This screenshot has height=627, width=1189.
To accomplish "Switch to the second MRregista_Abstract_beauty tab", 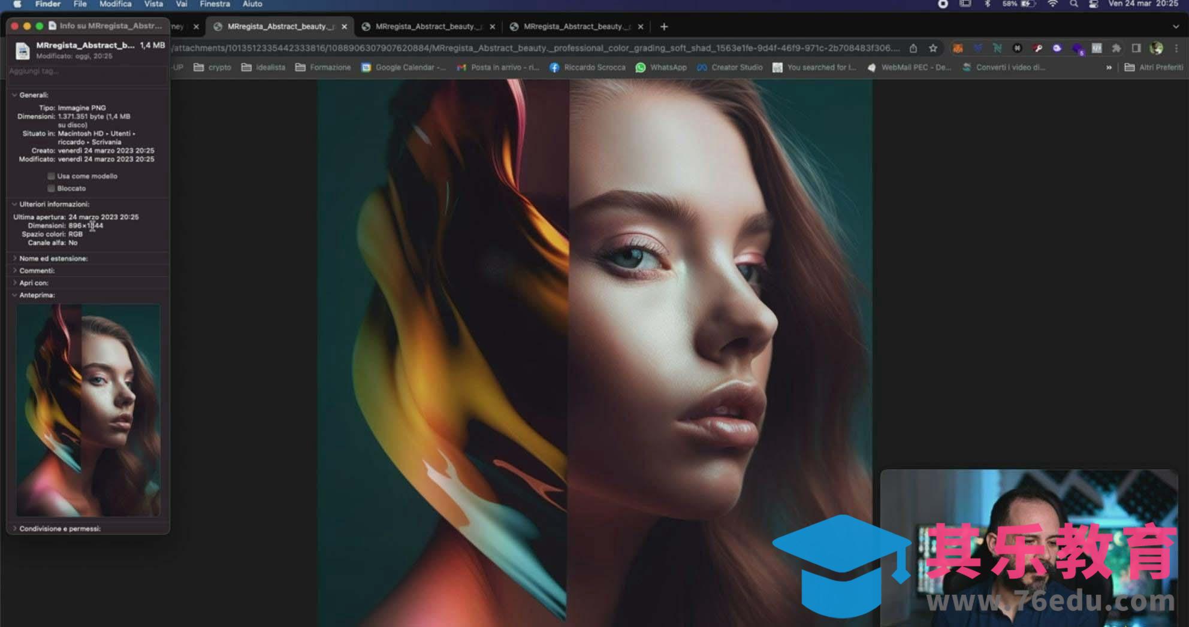I will point(428,26).
